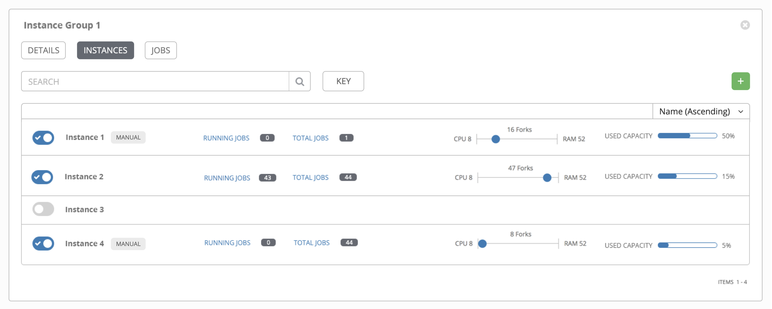Turn off the Instance 2 toggle
772x309 pixels.
[42, 177]
